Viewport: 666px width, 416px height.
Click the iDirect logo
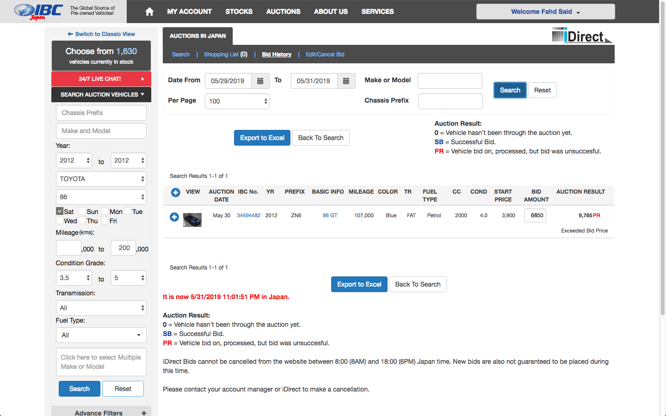(582, 36)
